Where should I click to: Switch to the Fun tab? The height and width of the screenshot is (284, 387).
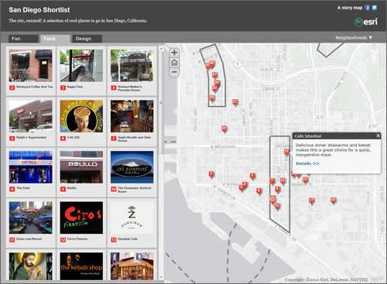point(23,39)
